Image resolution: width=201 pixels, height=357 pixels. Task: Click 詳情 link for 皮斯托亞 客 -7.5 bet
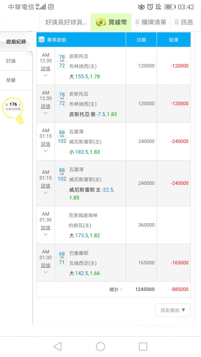[46, 106]
